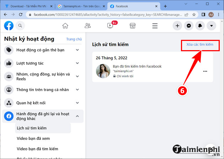Viewport: 224px width, 159px height.
Task: Click the share page icon in address bar
Action: coord(186,15)
